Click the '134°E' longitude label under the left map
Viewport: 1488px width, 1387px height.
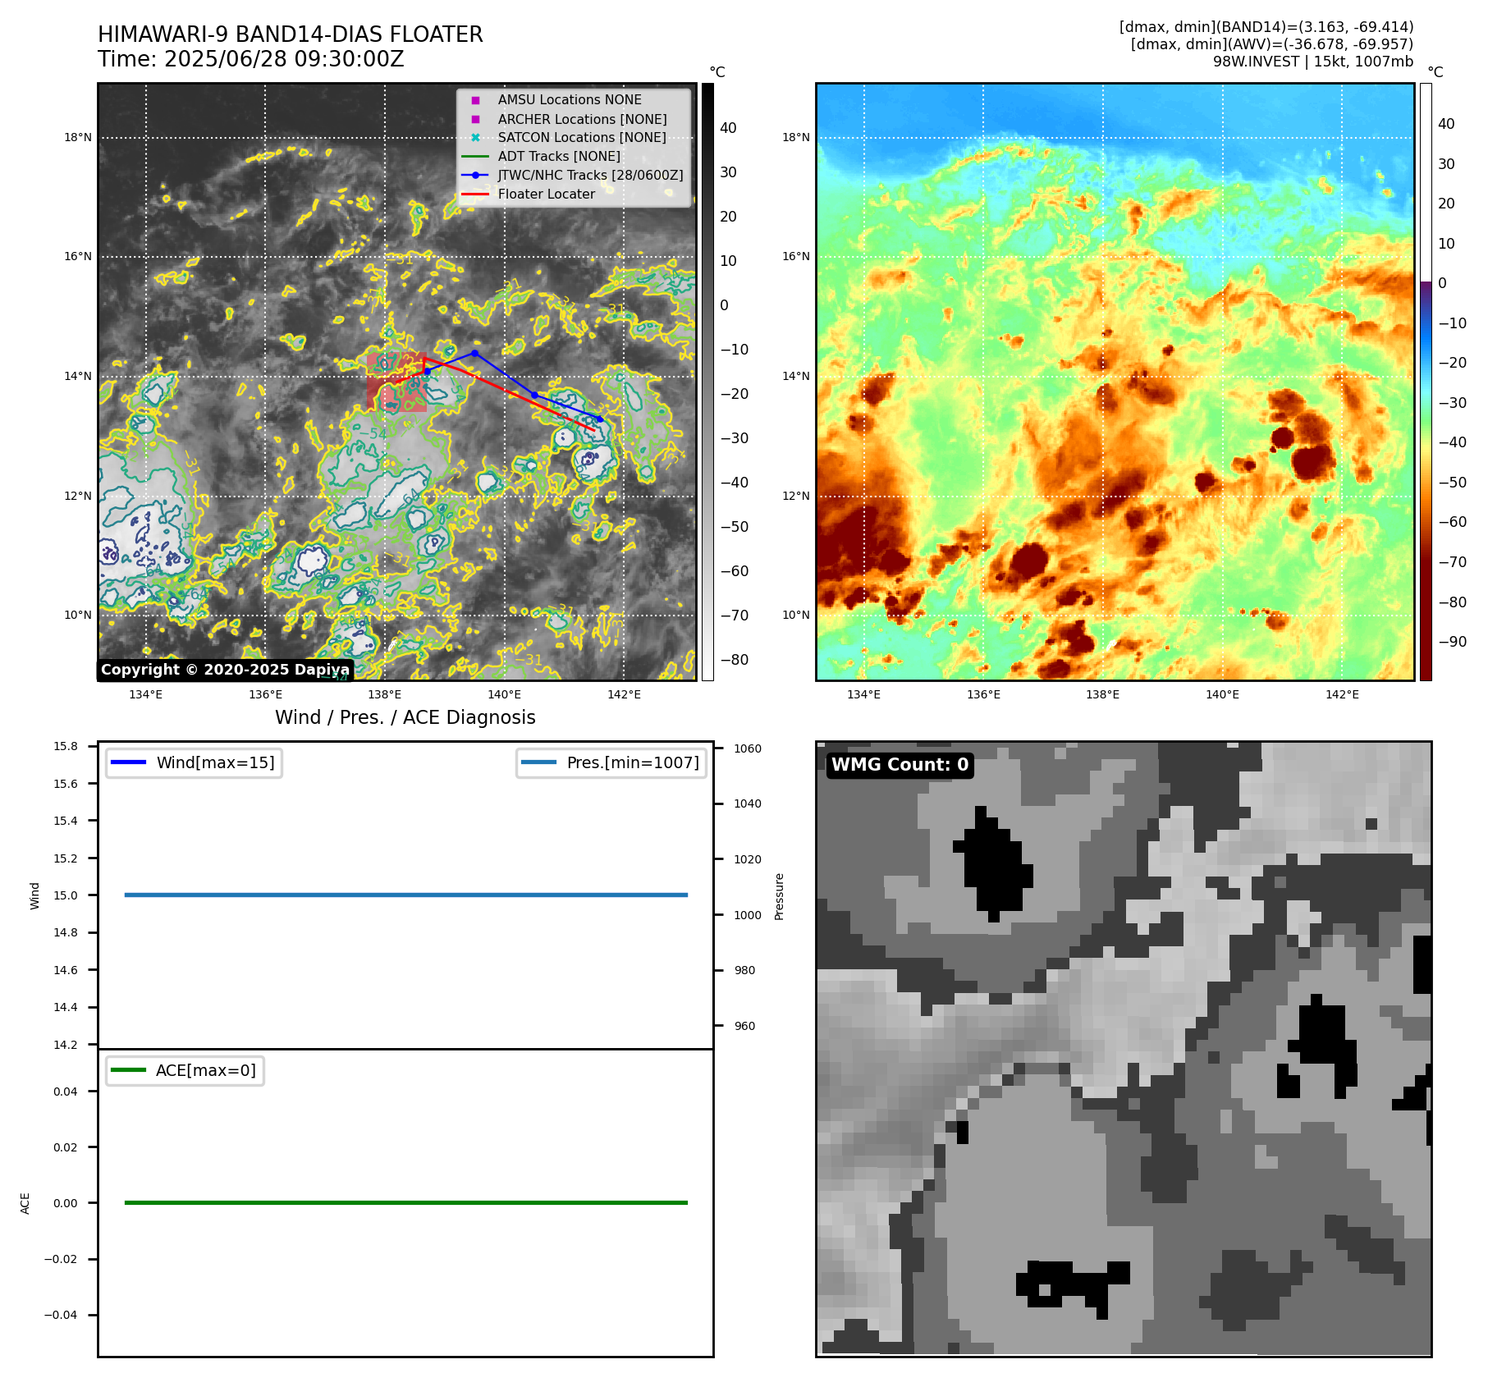[x=146, y=694]
